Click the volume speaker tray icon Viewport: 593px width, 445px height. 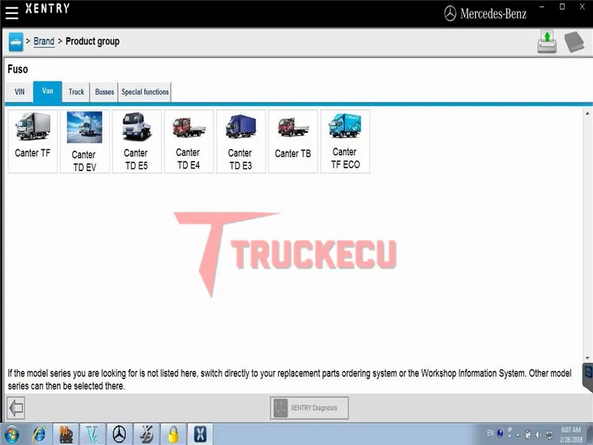coord(539,435)
